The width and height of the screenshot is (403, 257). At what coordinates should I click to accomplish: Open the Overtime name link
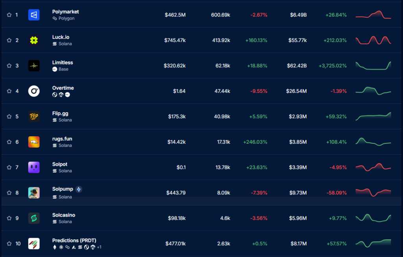(63, 88)
